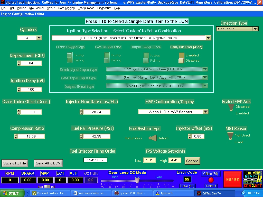Toggle the kpa/pct MAP units switch
The width and height of the screenshot is (263, 197).
[x=47, y=186]
